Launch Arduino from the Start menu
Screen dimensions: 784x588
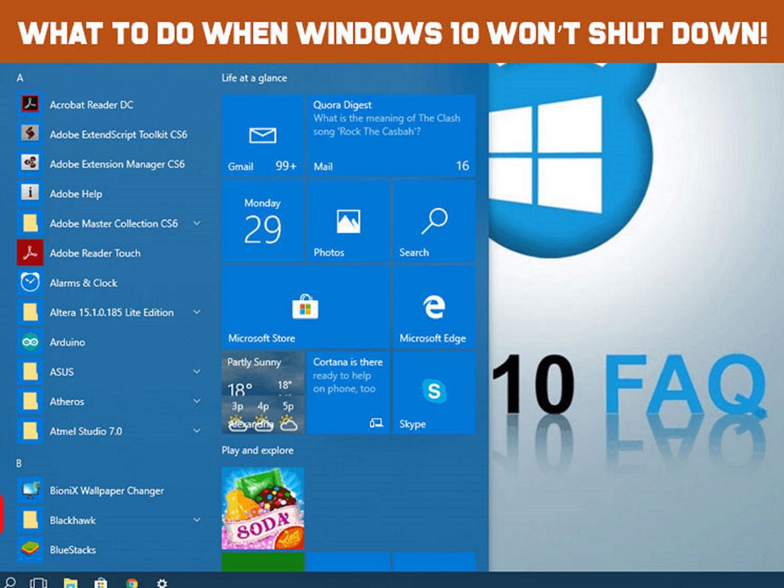pos(69,342)
